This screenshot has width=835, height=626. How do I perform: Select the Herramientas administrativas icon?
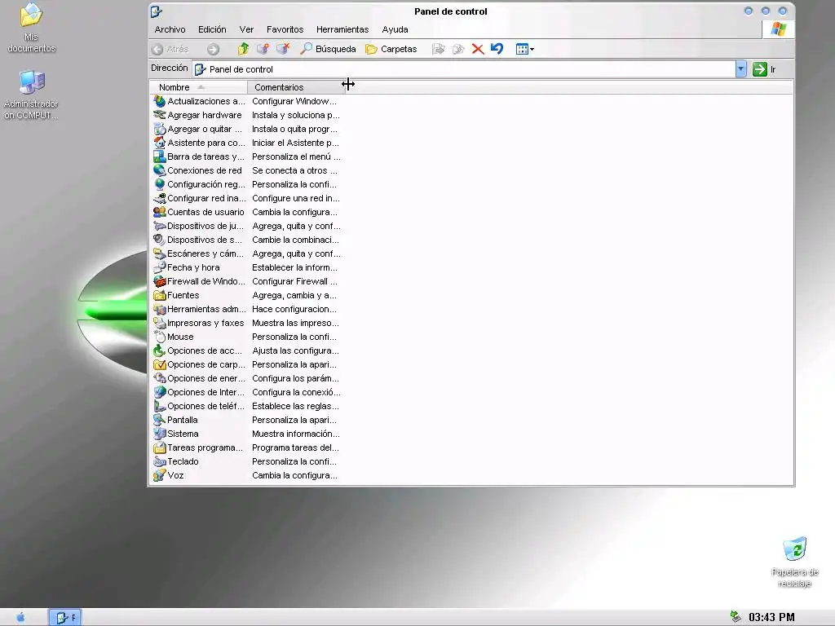[x=159, y=309]
